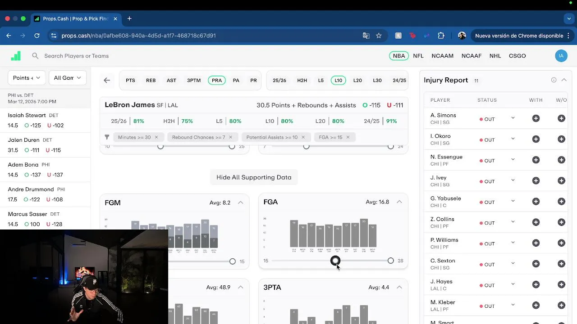The width and height of the screenshot is (577, 324).
Task: Click the FGA slider minimum handle
Action: (335, 261)
